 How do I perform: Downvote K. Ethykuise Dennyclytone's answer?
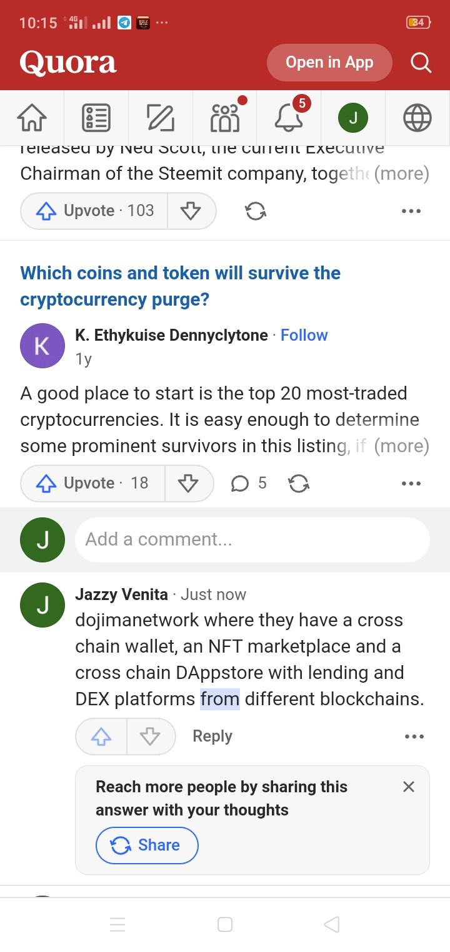point(189,483)
